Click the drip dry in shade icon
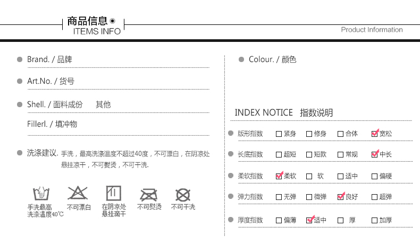The image size is (420, 244). coord(114,193)
